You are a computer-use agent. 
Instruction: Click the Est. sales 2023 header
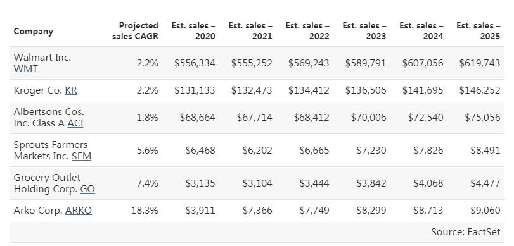364,31
